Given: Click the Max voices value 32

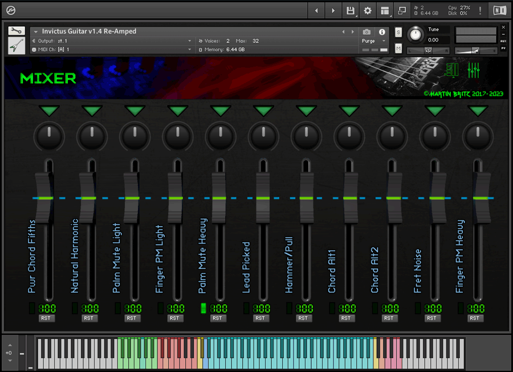Looking at the screenshot, I should click(x=255, y=41).
